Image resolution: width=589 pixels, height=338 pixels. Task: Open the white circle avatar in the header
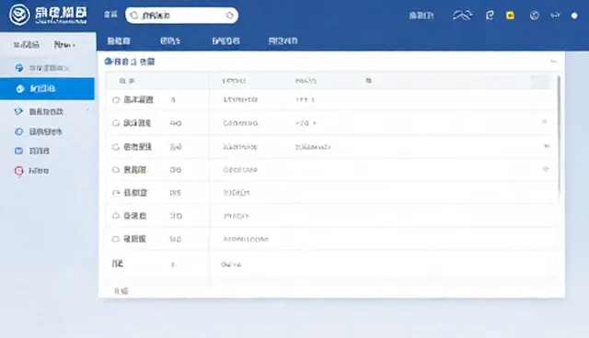(x=574, y=16)
